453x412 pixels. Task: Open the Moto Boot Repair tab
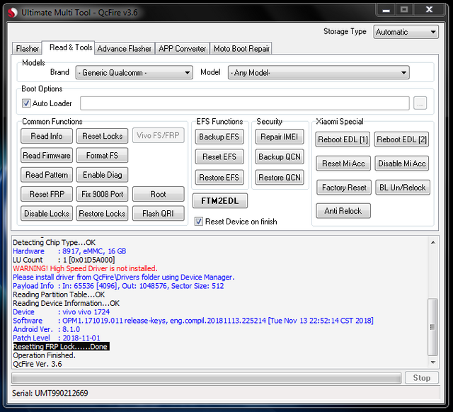click(241, 49)
